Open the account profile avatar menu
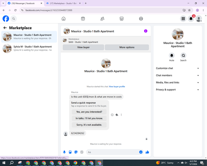The height and width of the screenshot is (166, 207). [x=199, y=19]
